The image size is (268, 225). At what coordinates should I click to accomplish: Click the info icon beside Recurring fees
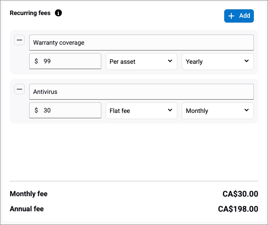(58, 13)
